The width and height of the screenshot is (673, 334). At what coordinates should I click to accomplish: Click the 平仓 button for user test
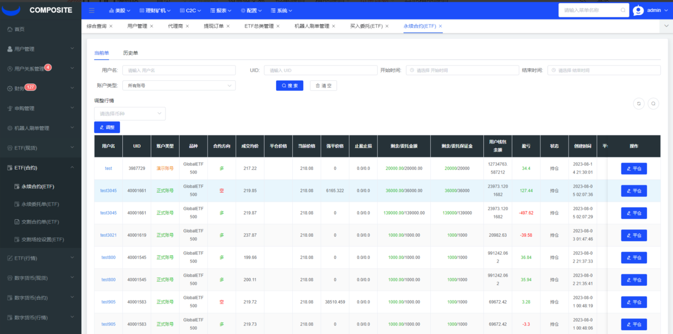[634, 168]
